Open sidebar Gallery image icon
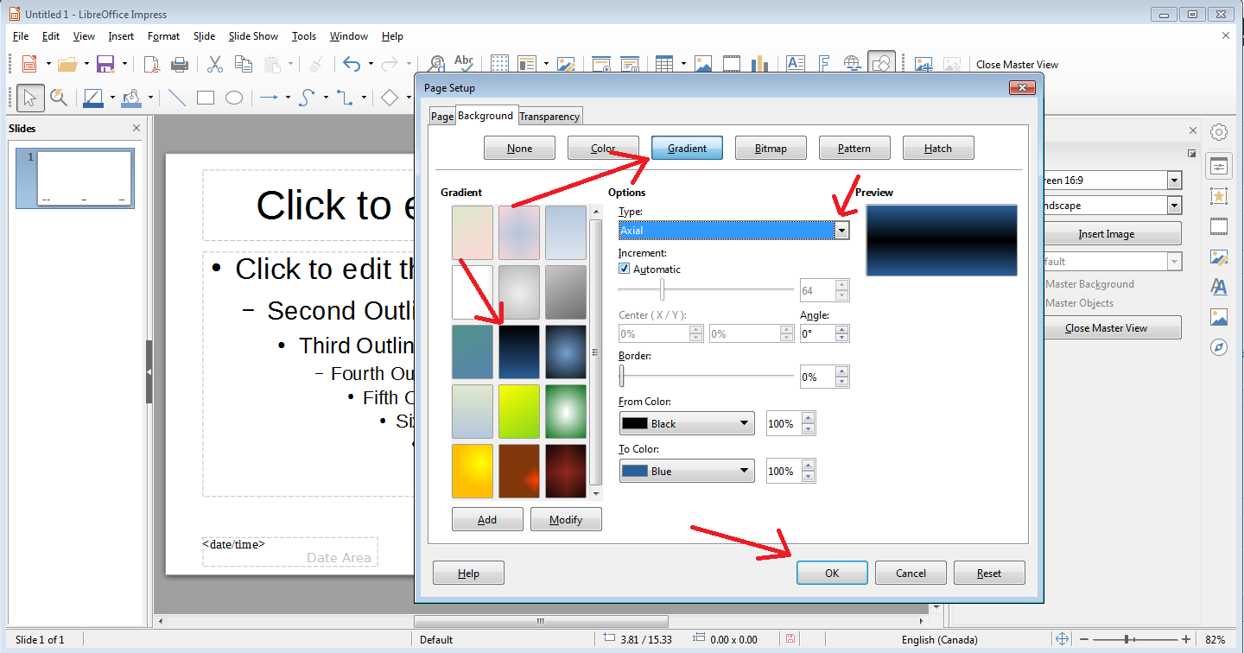Viewport: 1244px width, 653px height. [x=1219, y=317]
